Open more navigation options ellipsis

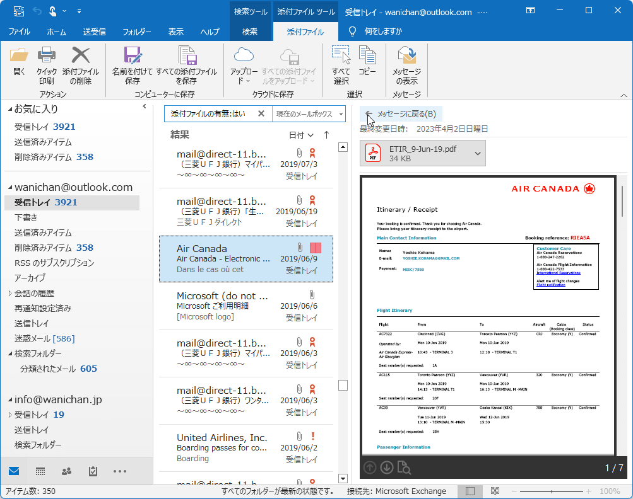click(120, 471)
